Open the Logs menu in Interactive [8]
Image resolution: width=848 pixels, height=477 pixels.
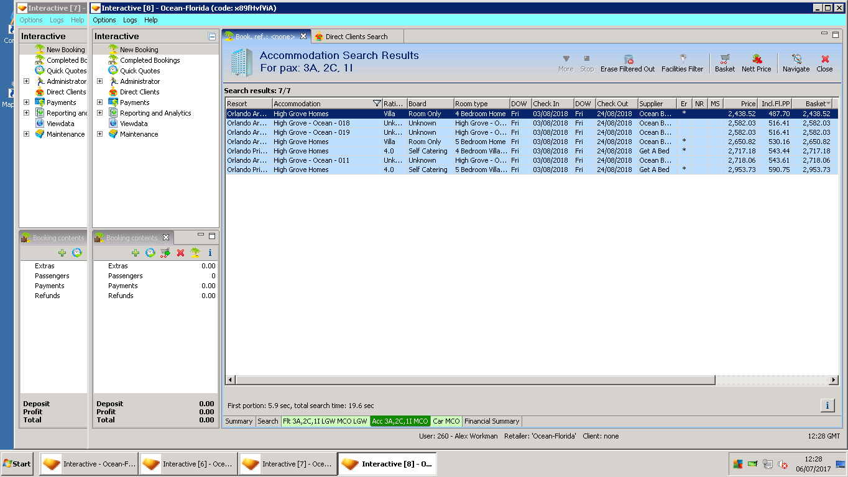pos(130,20)
